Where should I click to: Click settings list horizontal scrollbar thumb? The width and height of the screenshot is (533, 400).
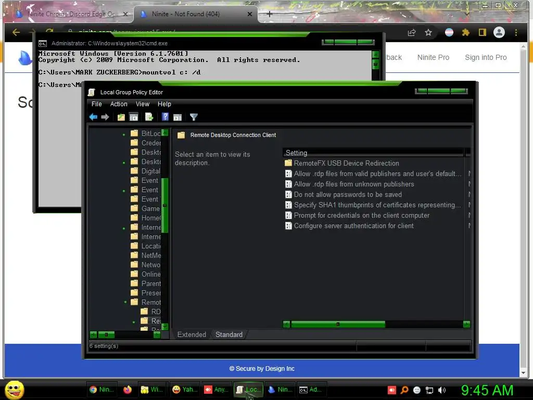tap(338, 324)
